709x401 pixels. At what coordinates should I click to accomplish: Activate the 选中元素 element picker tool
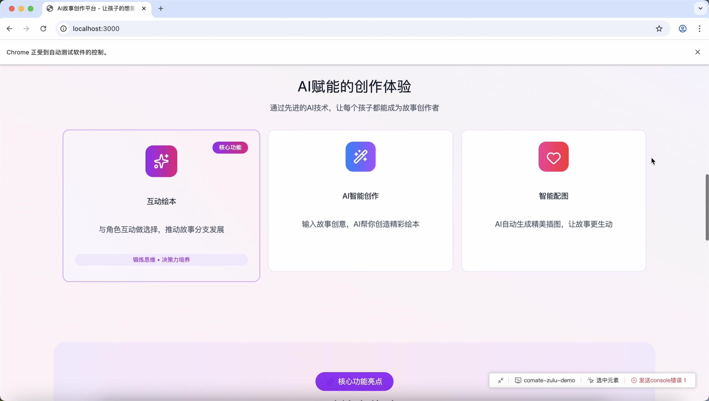(603, 380)
